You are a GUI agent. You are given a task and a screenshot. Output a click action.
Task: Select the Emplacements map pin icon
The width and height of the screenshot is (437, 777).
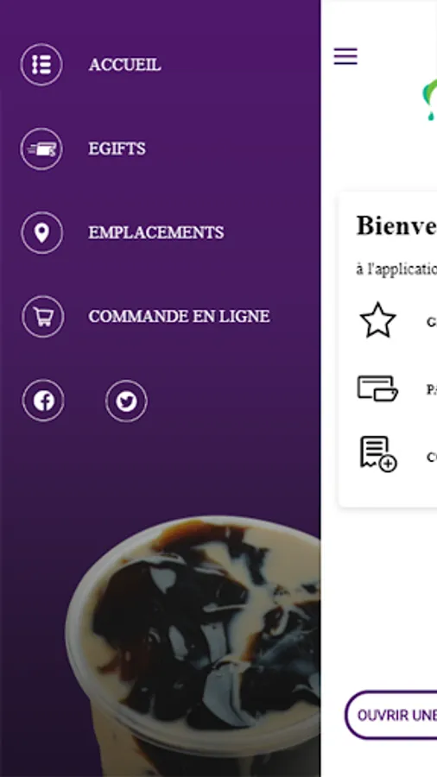click(42, 232)
